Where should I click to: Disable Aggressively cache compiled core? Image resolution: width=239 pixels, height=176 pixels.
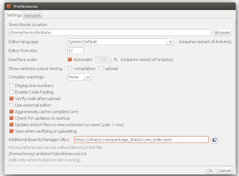pyautogui.click(x=11, y=111)
